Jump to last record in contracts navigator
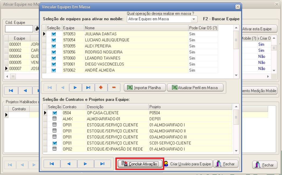Image resolution: width=282 pixels, height=175 pixels. pyautogui.click(x=102, y=164)
